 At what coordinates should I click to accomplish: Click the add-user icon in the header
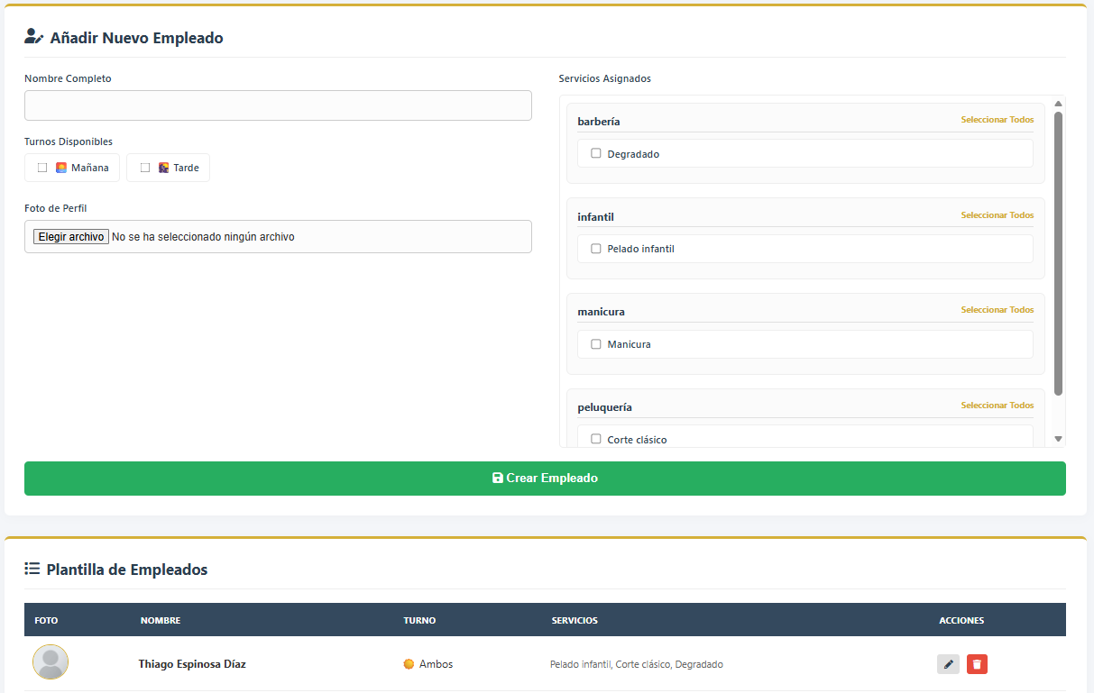pos(33,37)
